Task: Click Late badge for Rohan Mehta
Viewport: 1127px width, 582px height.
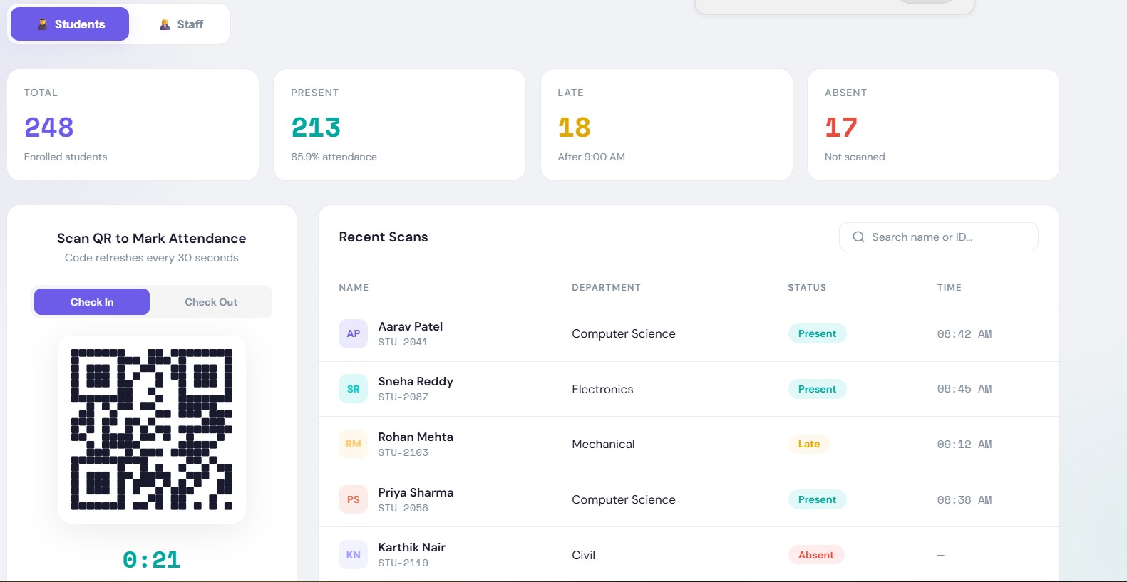Action: [809, 444]
